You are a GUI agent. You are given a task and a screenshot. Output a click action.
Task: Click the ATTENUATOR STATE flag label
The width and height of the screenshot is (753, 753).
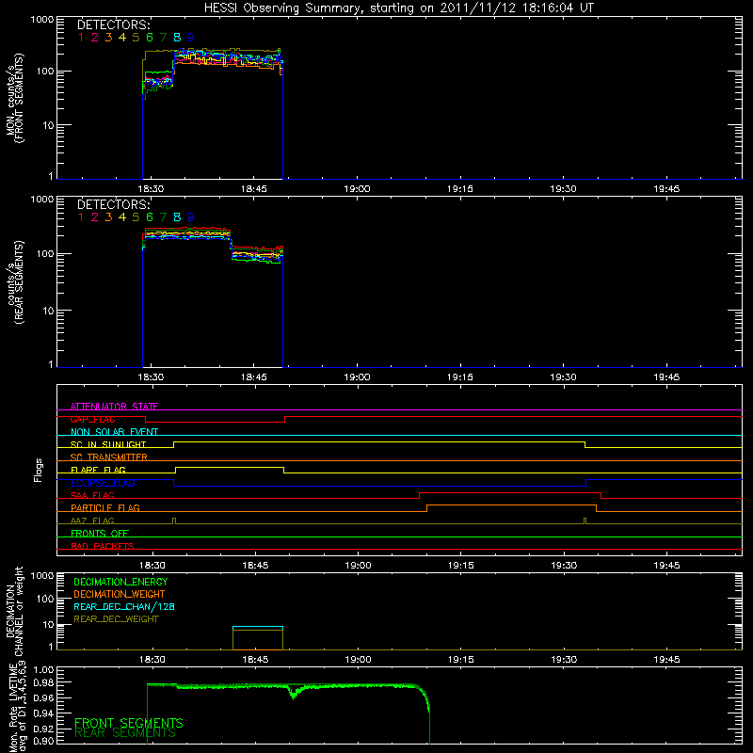point(114,407)
